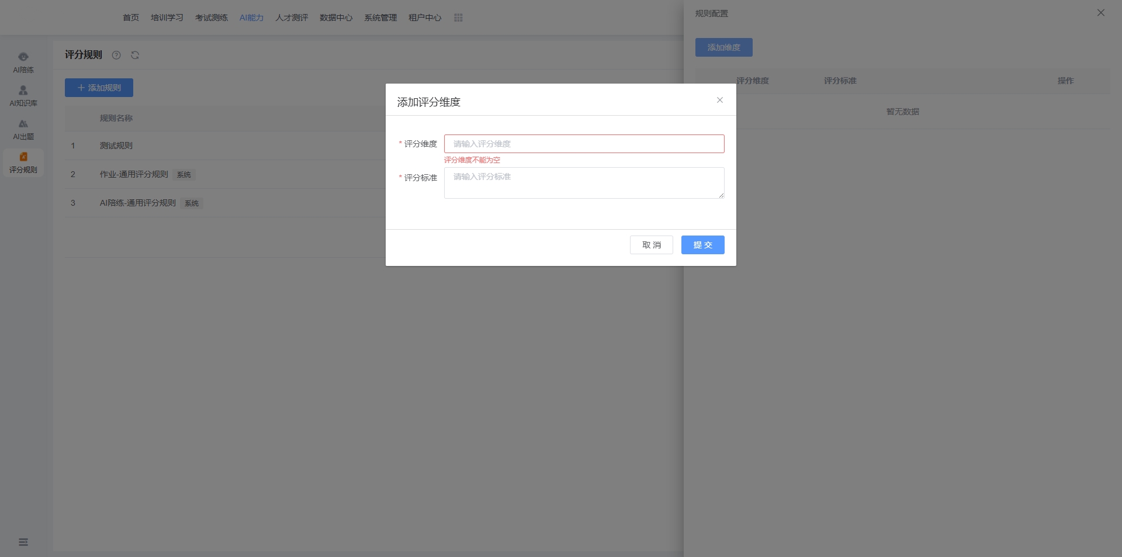Viewport: 1122px width, 557px height.
Task: Click the help question mark icon
Action: 116,55
